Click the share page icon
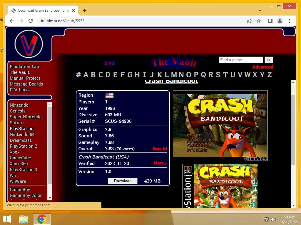 coord(249,21)
